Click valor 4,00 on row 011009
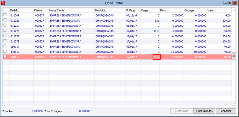The height and width of the screenshot is (117, 239). (x=228, y=15)
